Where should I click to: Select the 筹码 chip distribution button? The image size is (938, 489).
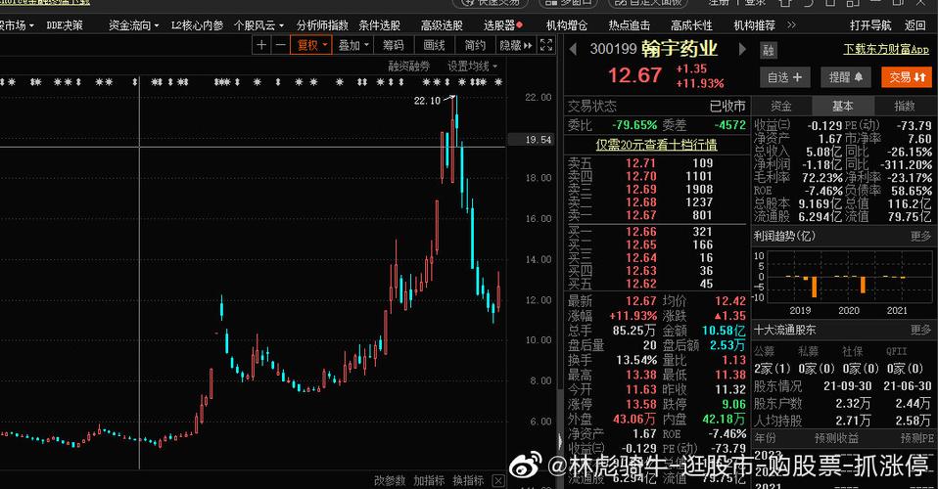[x=394, y=45]
